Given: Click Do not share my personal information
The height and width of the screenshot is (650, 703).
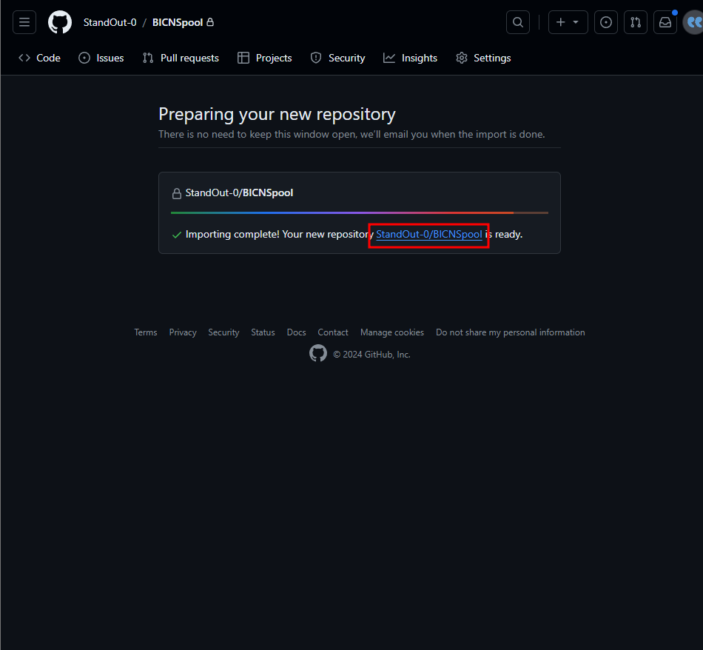Looking at the screenshot, I should 510,332.
